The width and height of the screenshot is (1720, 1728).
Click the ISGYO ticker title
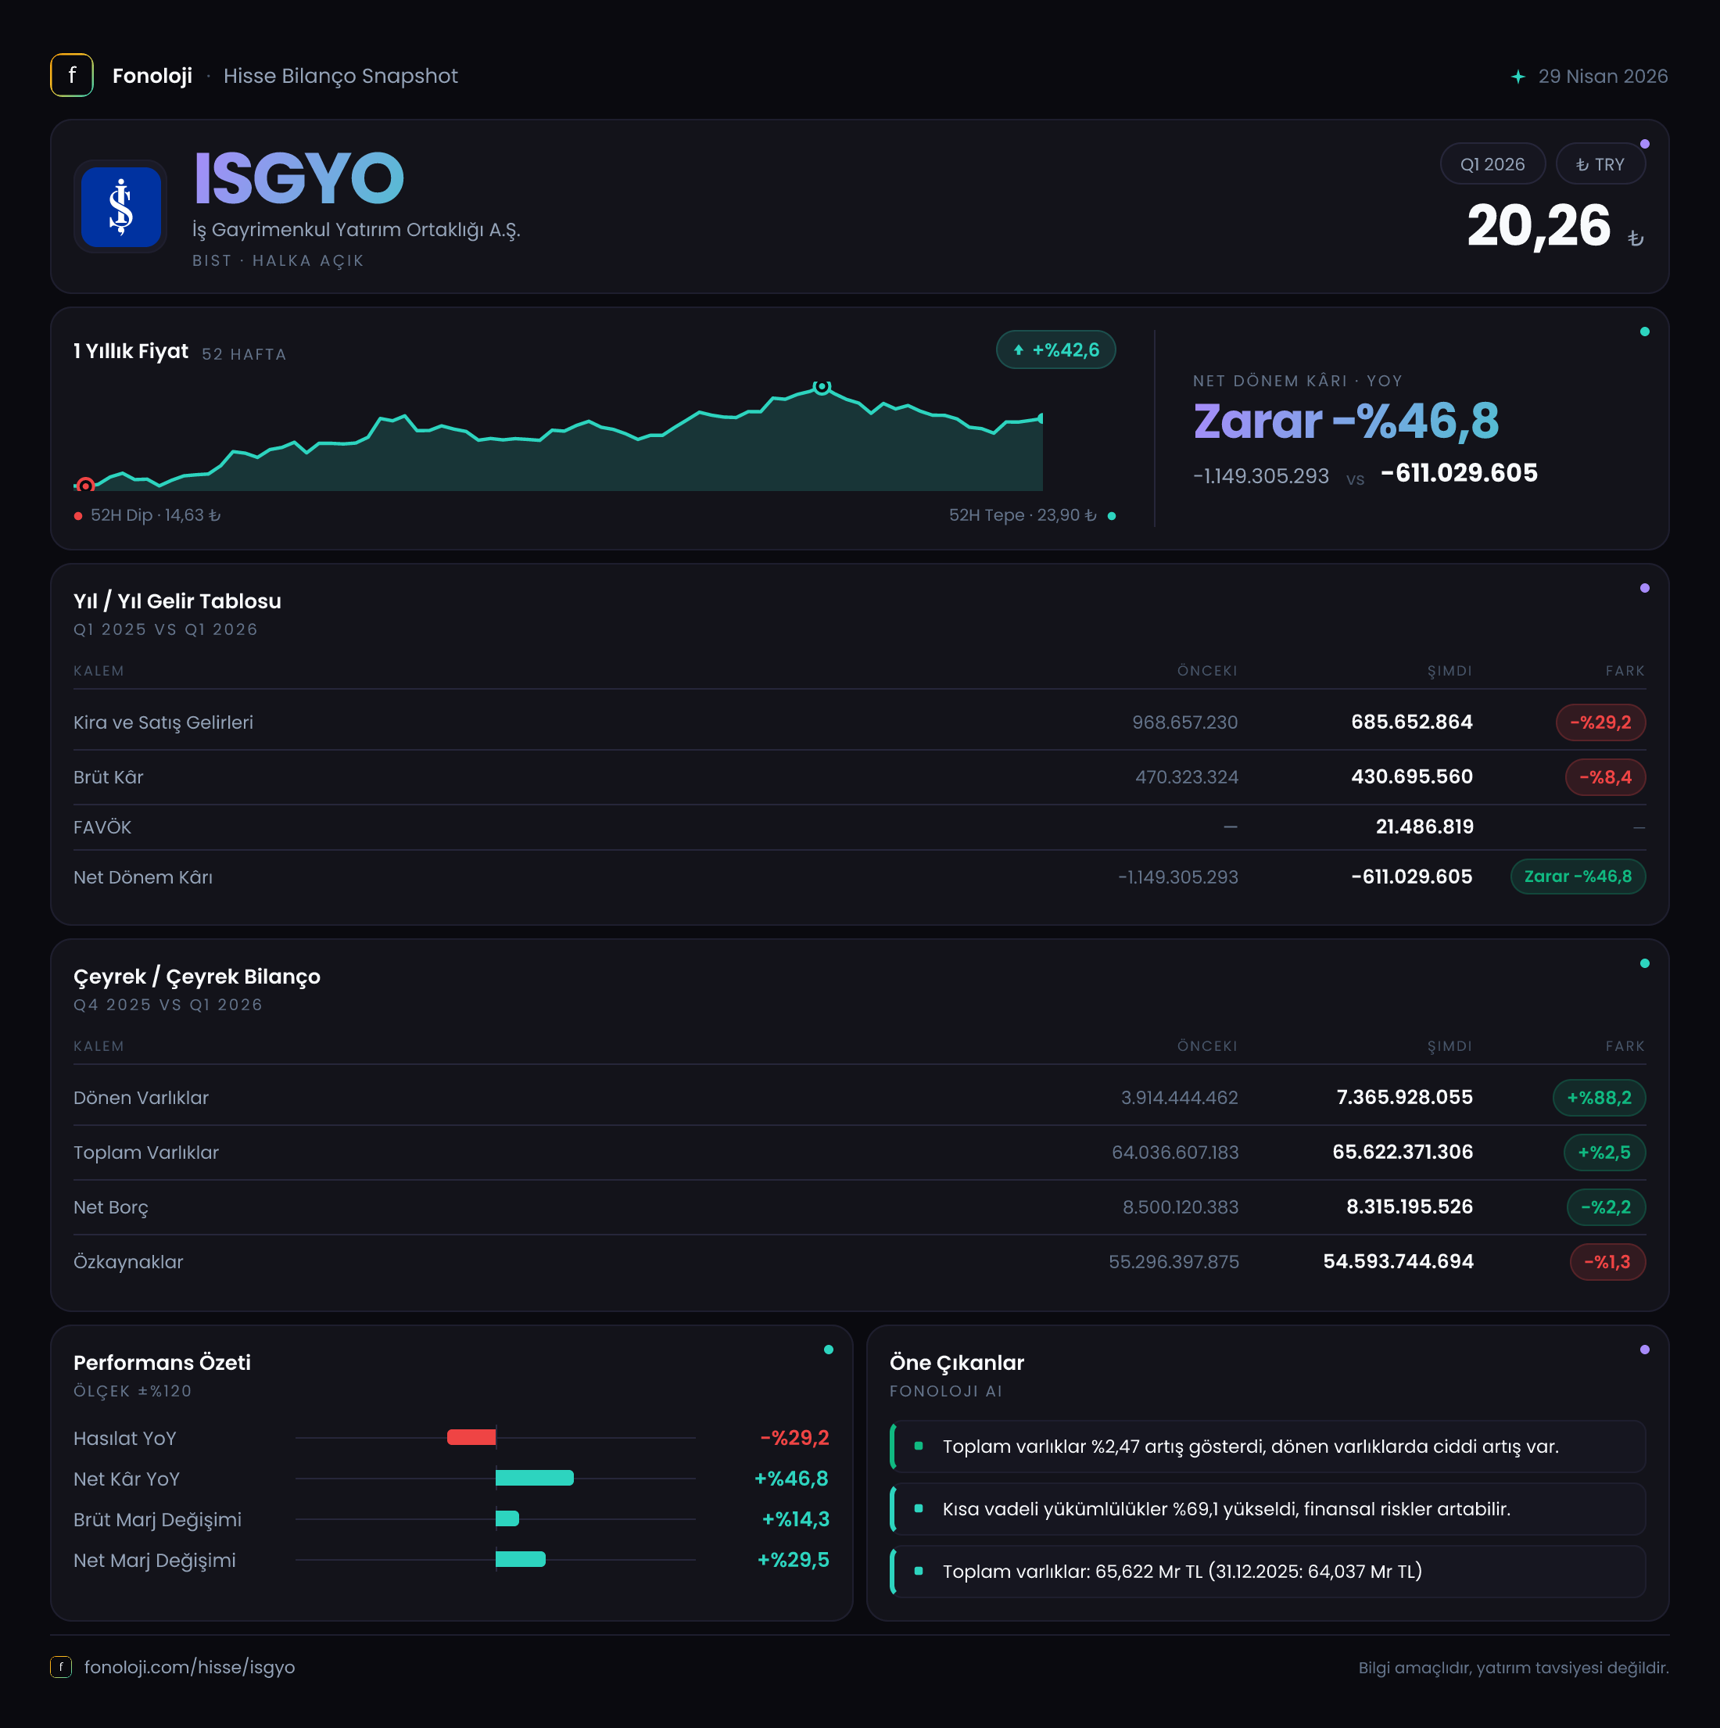tap(299, 178)
